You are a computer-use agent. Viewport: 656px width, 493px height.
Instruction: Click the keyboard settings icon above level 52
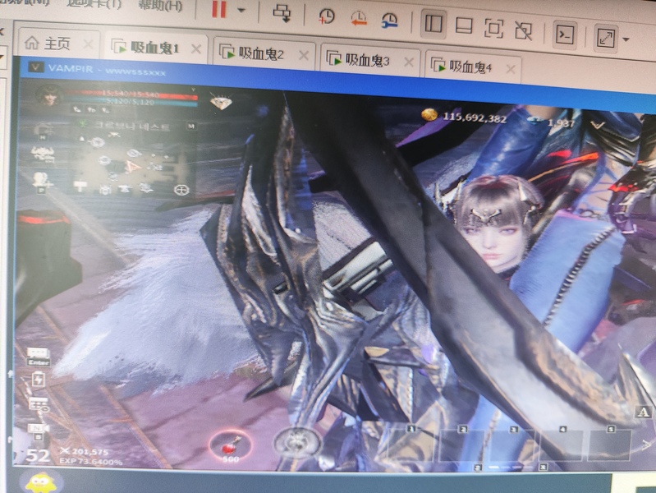[39, 404]
